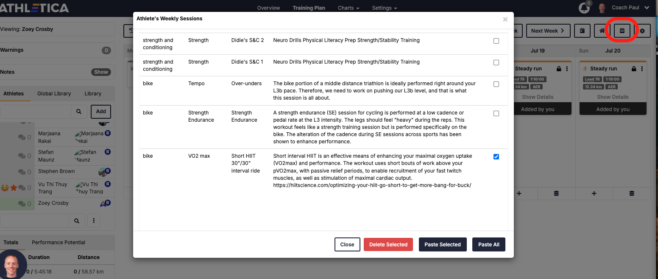The height and width of the screenshot is (279, 658).
Task: Open kebab menu on Jul 19 Steady run
Action: tap(567, 69)
